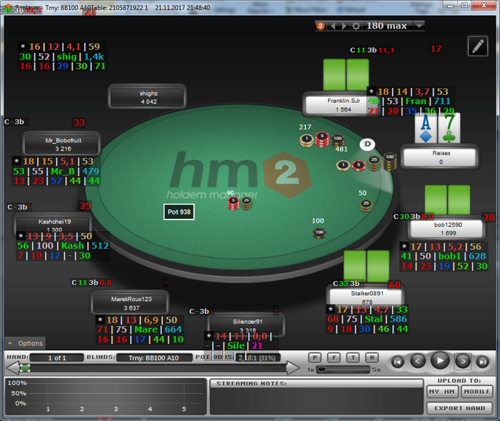Click the EXPORT HAND button
The image size is (500, 421).
[x=459, y=408]
